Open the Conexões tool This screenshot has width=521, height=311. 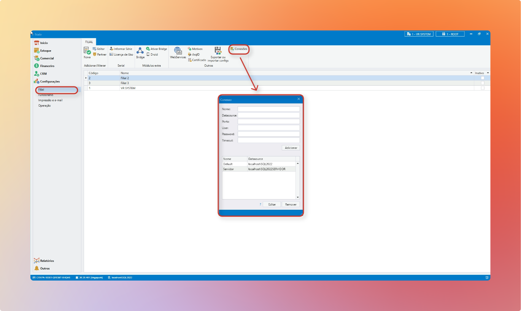[x=239, y=49]
